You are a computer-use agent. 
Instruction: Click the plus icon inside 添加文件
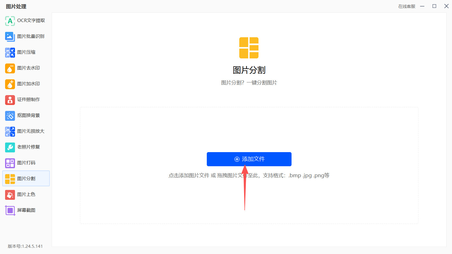pyautogui.click(x=237, y=159)
